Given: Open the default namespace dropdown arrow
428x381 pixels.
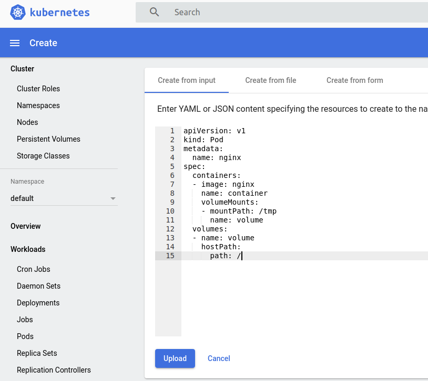Looking at the screenshot, I should click(x=113, y=198).
